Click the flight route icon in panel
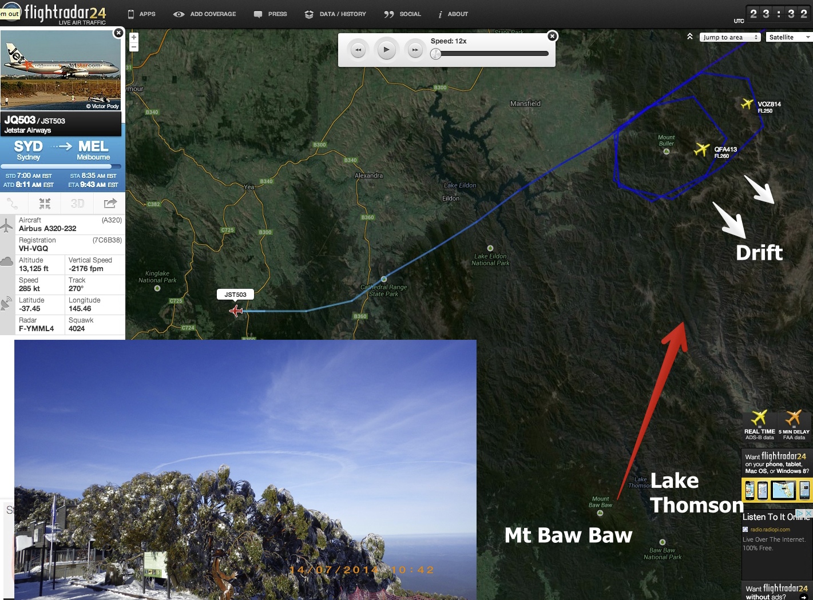The height and width of the screenshot is (600, 813). 12,203
